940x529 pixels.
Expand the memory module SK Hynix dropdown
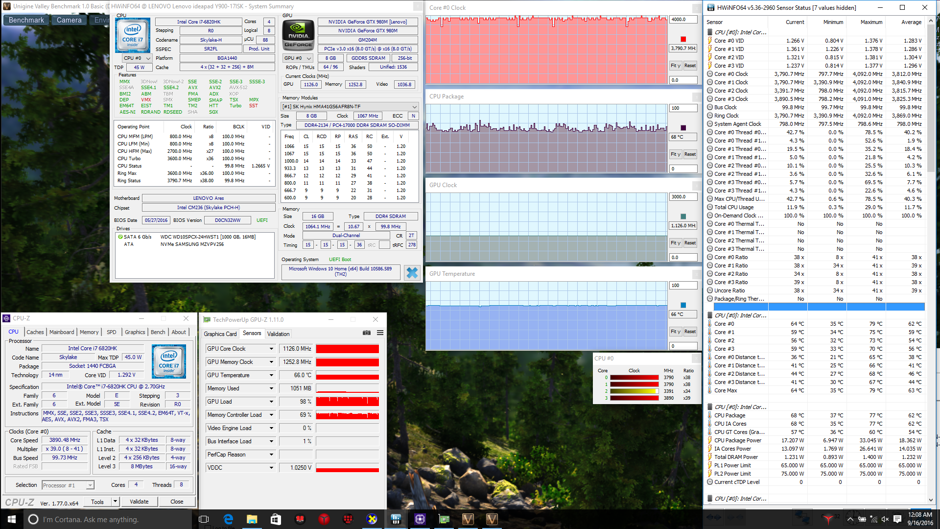(x=414, y=107)
